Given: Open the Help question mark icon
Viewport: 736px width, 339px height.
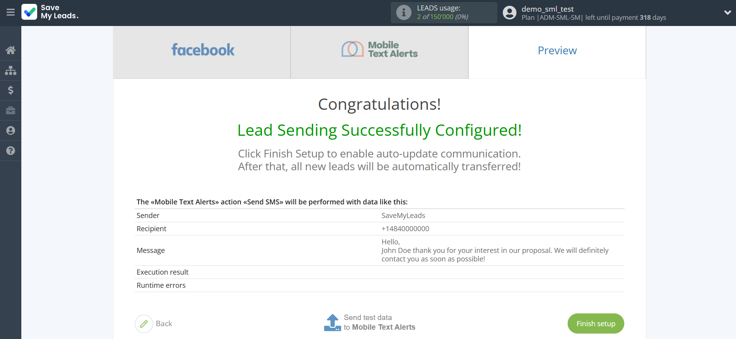Looking at the screenshot, I should pyautogui.click(x=10, y=150).
